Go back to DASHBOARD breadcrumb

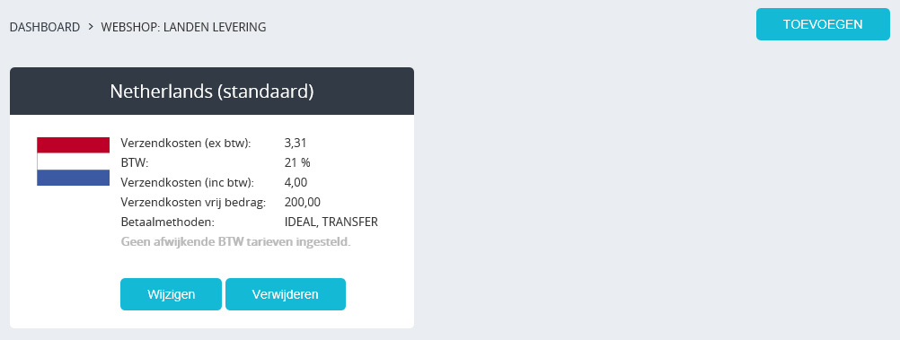click(45, 27)
